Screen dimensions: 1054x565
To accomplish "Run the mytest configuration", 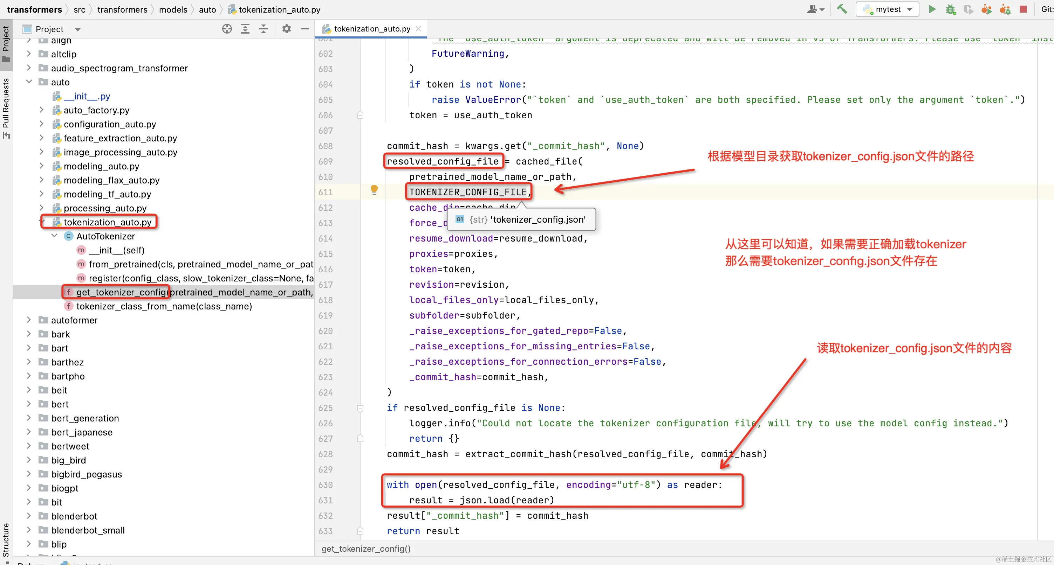I will (932, 9).
